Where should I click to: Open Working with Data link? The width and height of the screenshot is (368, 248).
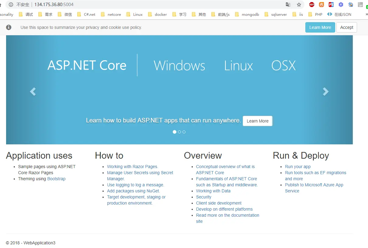tap(213, 191)
